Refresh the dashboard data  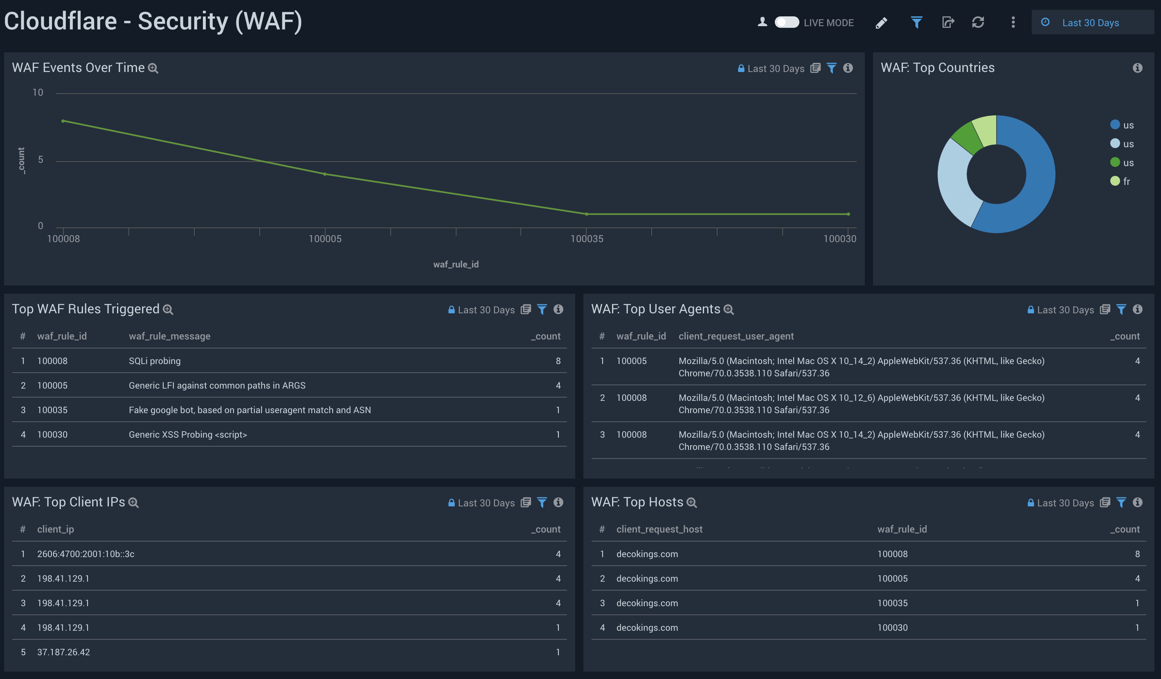979,22
